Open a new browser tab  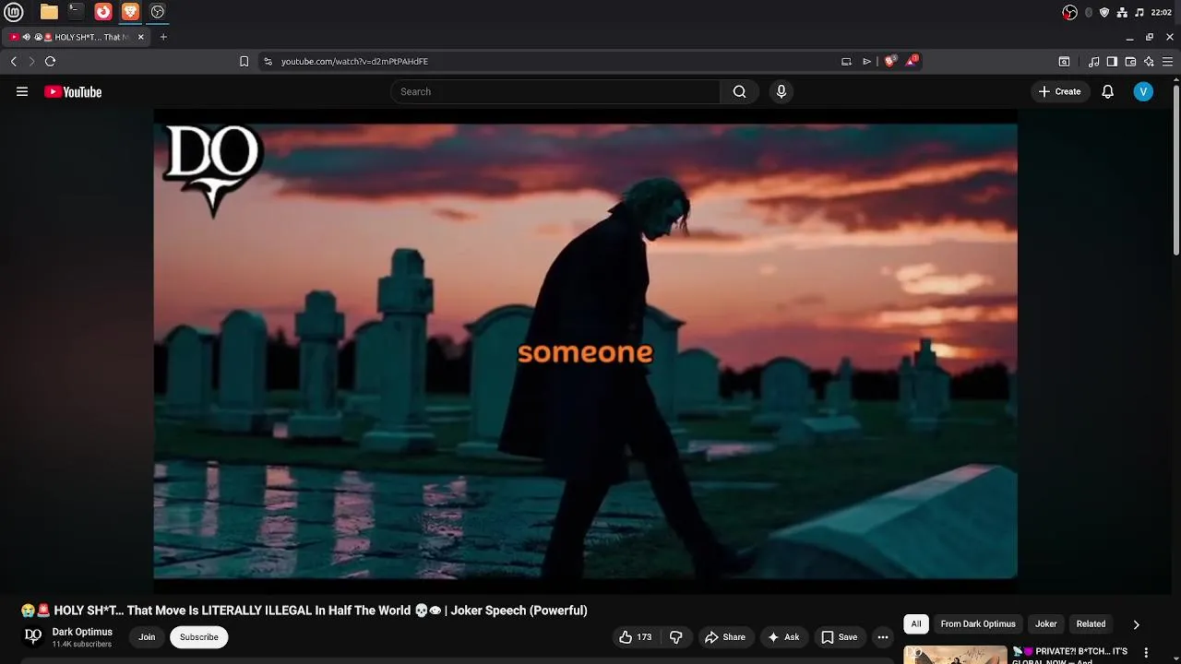[163, 37]
